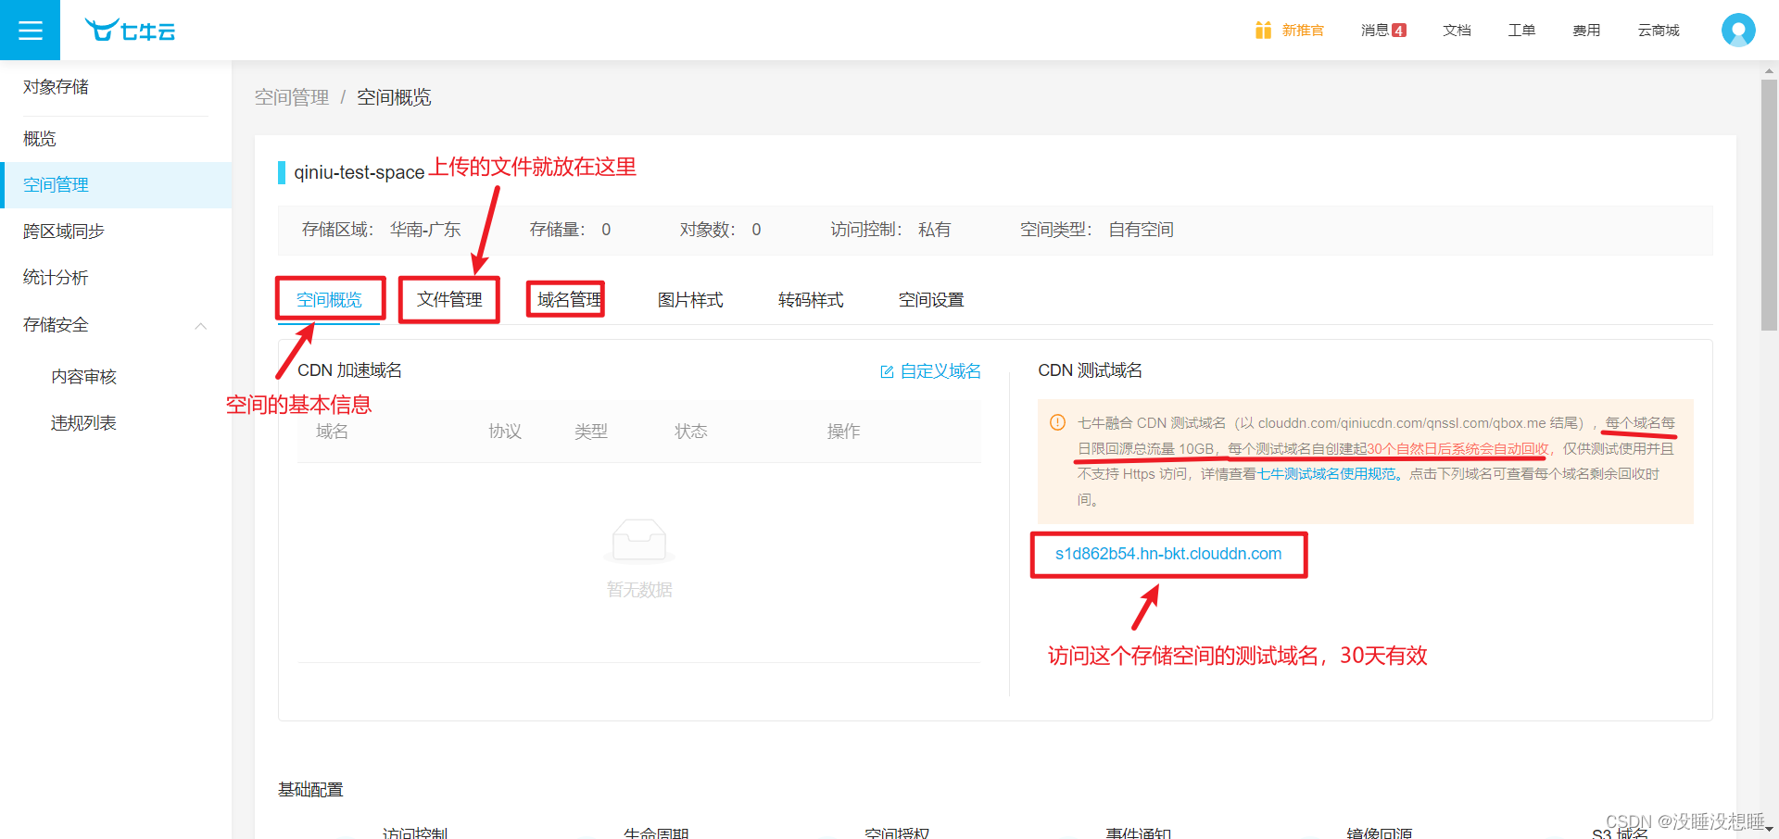Select 空间管理 in the sidebar
The image size is (1779, 839).
click(x=116, y=185)
